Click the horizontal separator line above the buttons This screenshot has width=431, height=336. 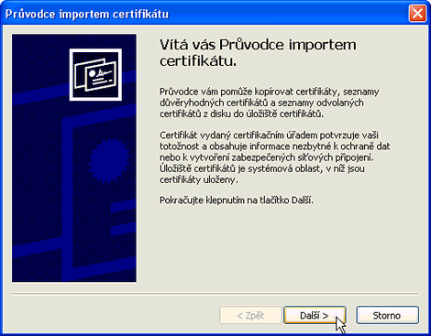pyautogui.click(x=215, y=294)
